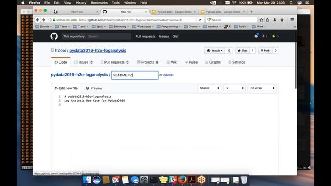Open the Wiki repository tab
Screen dimensions: 331x186
(x=172, y=62)
